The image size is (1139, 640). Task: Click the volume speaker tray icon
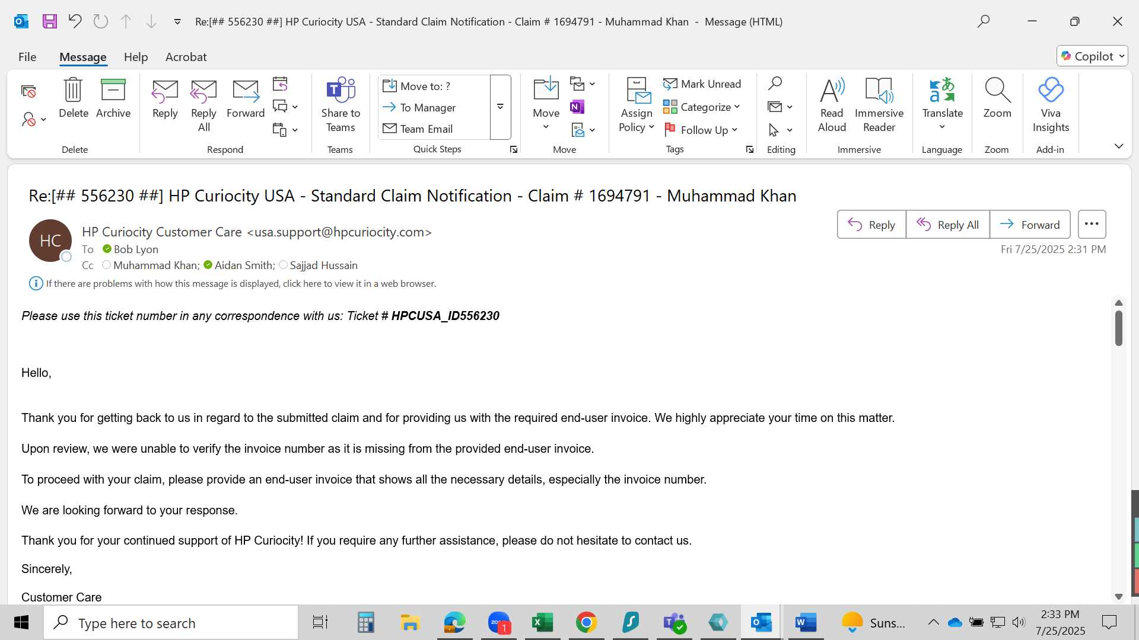point(1019,622)
